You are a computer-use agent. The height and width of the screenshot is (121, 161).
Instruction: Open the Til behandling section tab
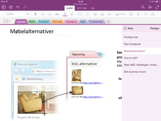pos(96,22)
